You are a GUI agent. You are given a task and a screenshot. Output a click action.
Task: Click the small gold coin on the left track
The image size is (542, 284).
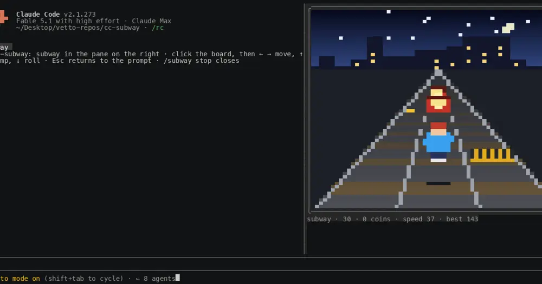pyautogui.click(x=410, y=111)
